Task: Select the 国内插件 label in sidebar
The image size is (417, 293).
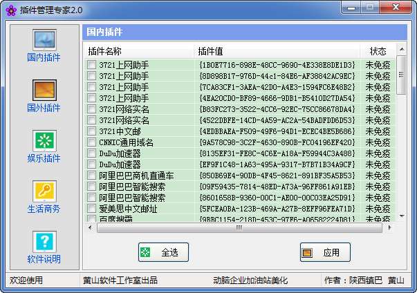Action: pos(44,57)
